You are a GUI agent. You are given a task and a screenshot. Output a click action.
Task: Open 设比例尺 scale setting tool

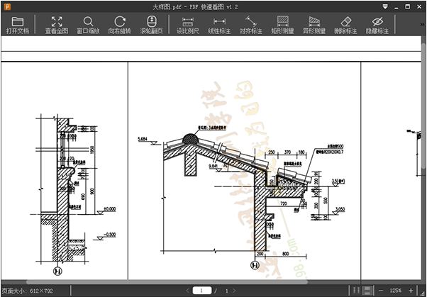point(188,26)
